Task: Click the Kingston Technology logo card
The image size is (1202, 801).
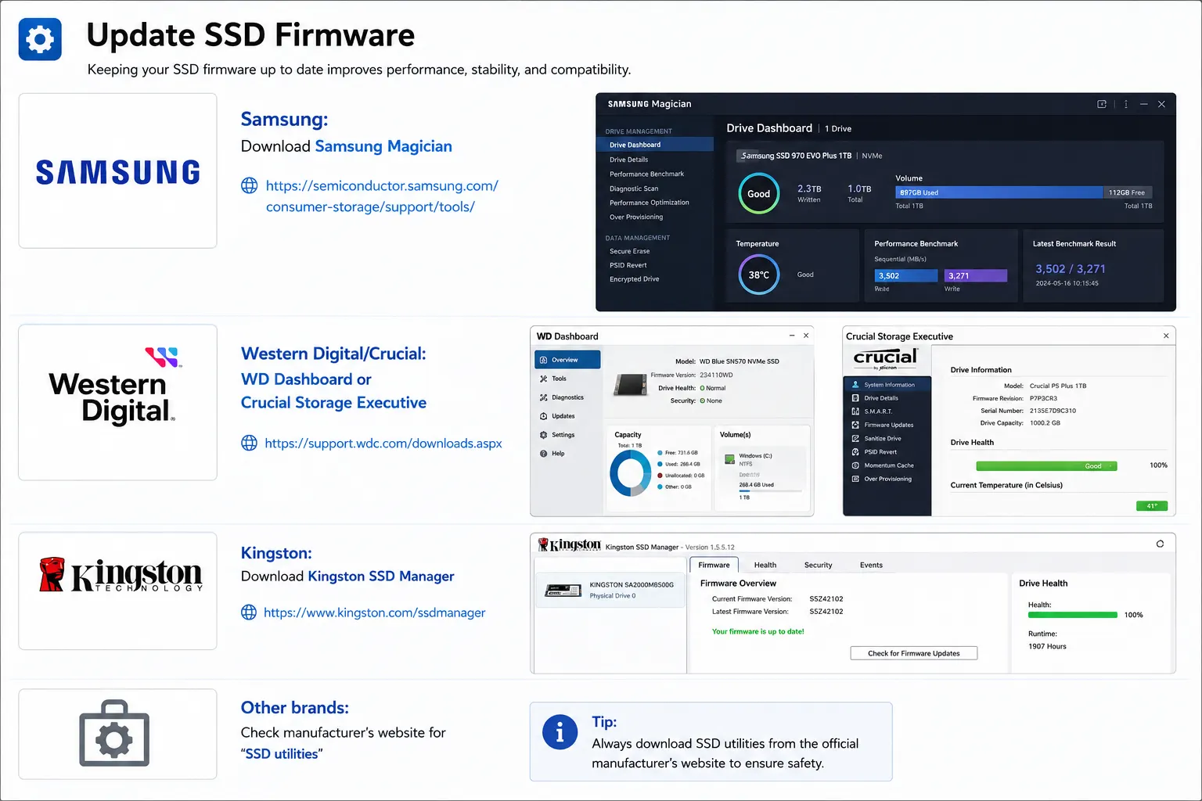Action: (117, 591)
